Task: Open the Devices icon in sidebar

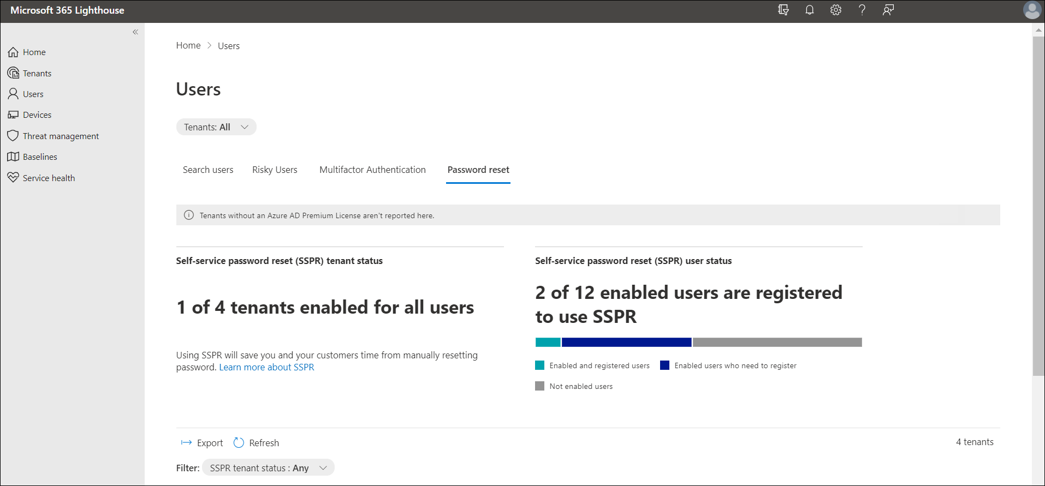Action: [x=13, y=115]
